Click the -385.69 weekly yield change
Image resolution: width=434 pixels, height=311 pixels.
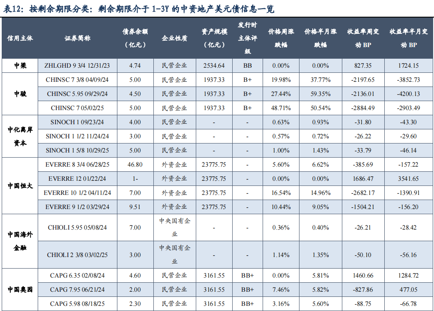363,164
